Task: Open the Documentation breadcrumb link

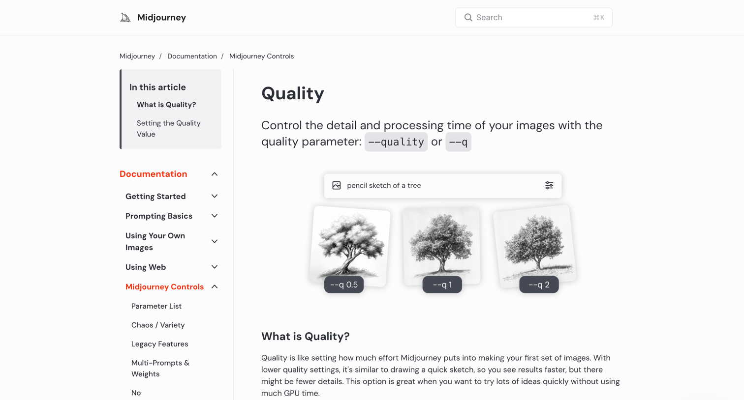Action: pos(192,56)
